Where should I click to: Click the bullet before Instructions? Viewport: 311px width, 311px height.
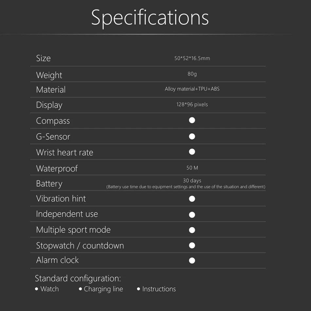(x=138, y=289)
